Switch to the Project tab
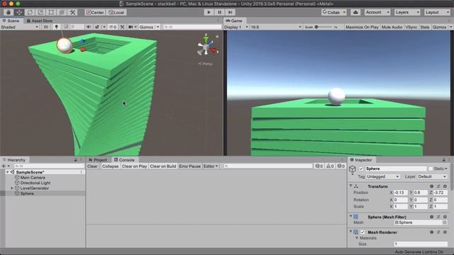Screen dimensions: 454x255 click(x=98, y=160)
